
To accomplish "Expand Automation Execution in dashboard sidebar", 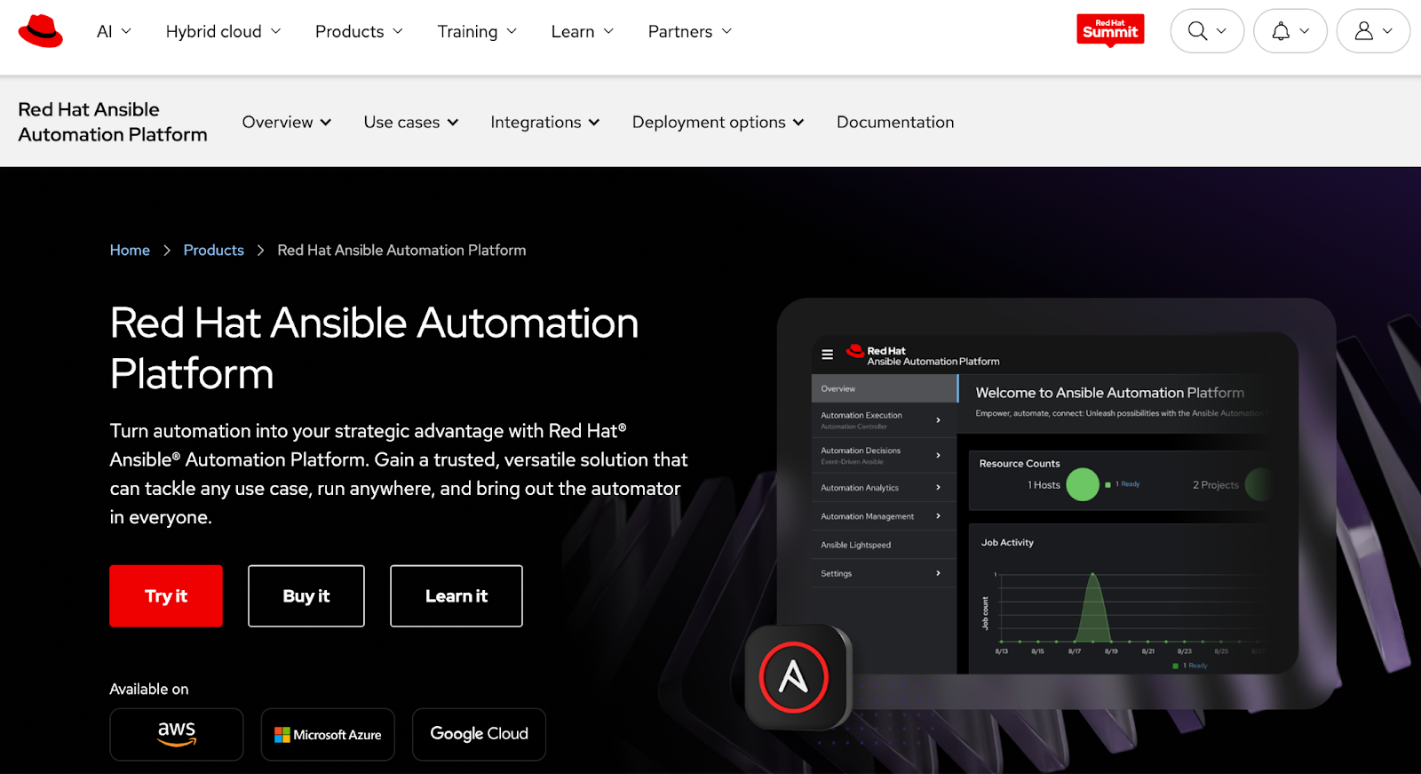I will pyautogui.click(x=885, y=420).
